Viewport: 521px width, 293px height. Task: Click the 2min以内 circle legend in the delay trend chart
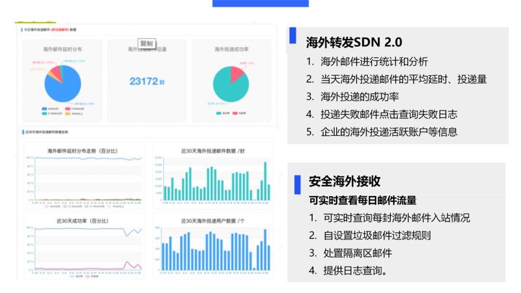click(45, 206)
